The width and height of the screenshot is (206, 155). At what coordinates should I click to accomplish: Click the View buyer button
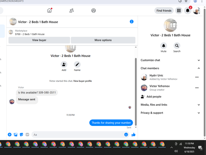pyautogui.click(x=39, y=40)
